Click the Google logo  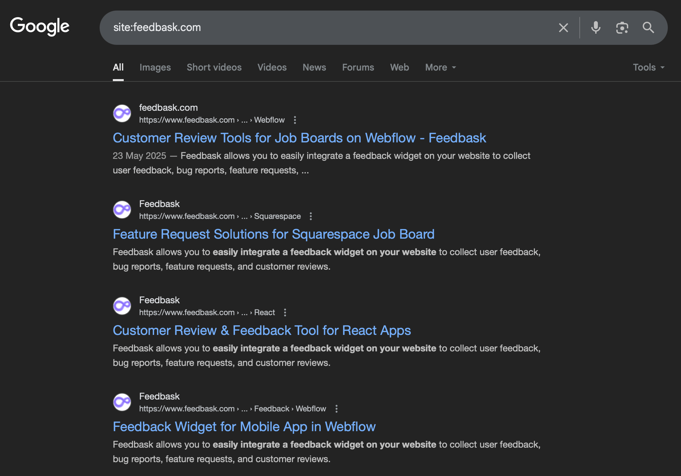tap(40, 27)
